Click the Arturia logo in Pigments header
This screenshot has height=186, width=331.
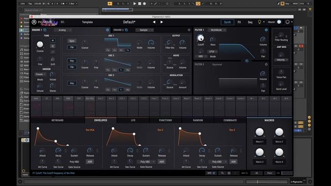pos(34,22)
